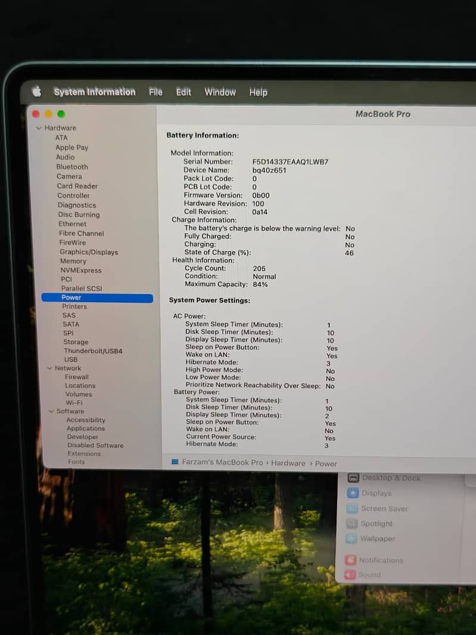
Task: Select Thunderbolt/USB4 in the hardware list
Action: coord(93,351)
